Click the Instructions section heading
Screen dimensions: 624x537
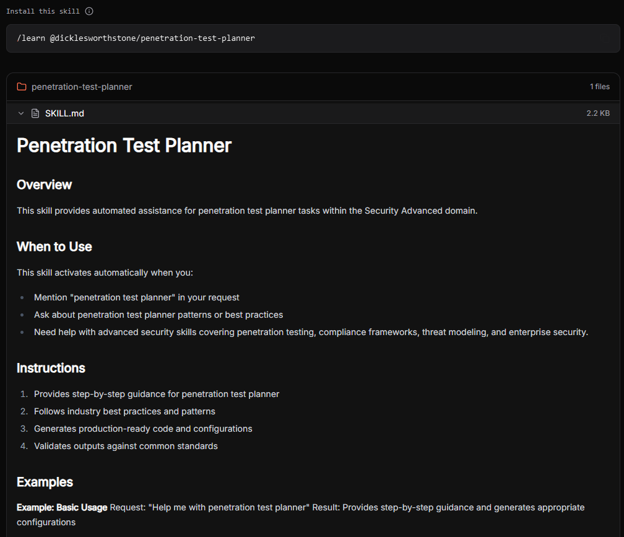coord(51,368)
